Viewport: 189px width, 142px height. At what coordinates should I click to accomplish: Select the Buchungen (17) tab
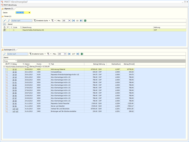[x=10, y=50]
